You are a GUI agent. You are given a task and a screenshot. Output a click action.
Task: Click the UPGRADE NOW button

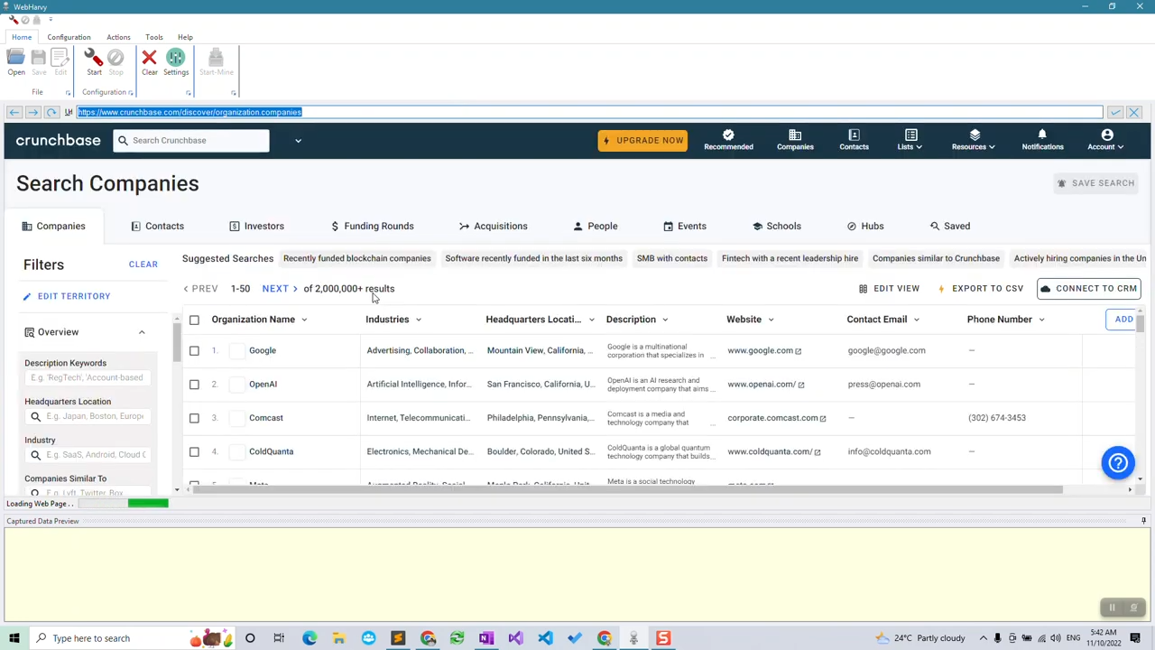(642, 140)
